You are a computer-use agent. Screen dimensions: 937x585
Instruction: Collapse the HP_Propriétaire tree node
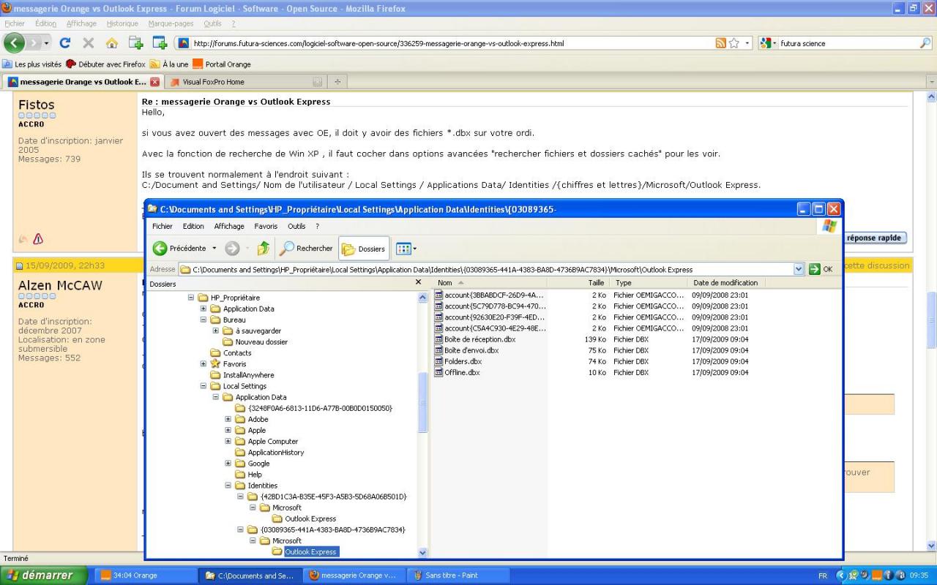click(191, 298)
